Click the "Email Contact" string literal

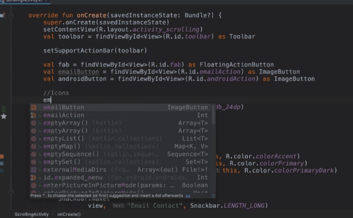(154, 206)
